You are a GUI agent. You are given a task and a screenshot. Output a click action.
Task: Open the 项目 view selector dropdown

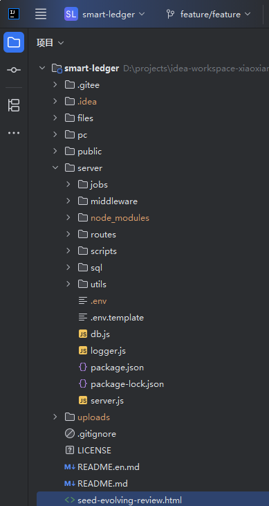tap(50, 43)
